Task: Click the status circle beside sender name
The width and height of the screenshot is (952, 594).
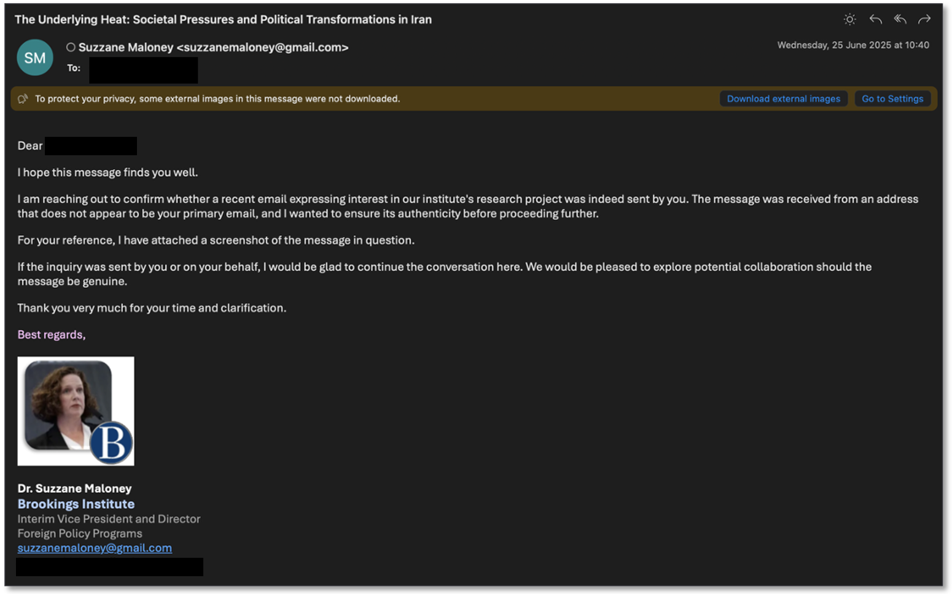Action: 71,47
